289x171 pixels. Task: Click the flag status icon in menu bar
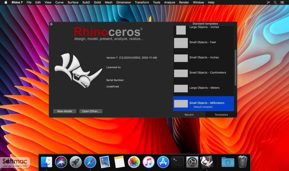(268, 3)
